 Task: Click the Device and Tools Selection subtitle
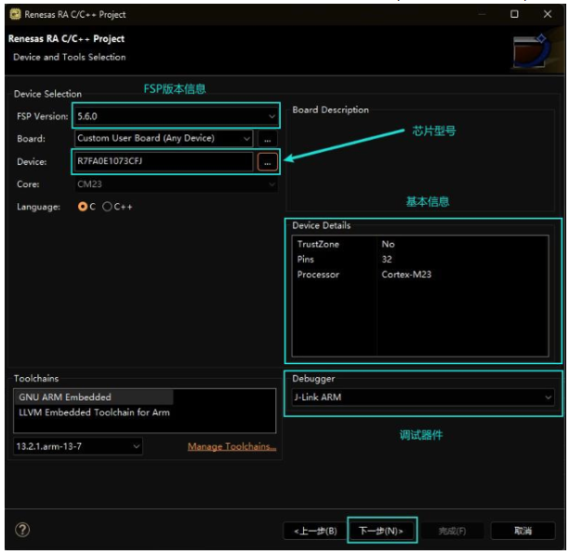coord(70,57)
